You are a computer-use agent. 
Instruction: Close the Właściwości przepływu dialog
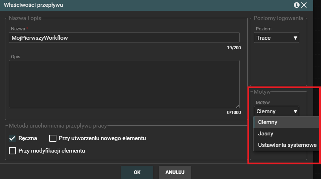tap(304, 5)
